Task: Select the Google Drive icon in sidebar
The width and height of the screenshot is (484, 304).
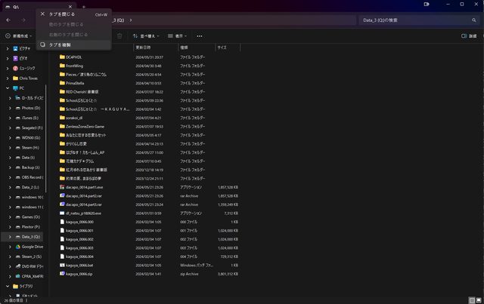Action: coord(17,247)
